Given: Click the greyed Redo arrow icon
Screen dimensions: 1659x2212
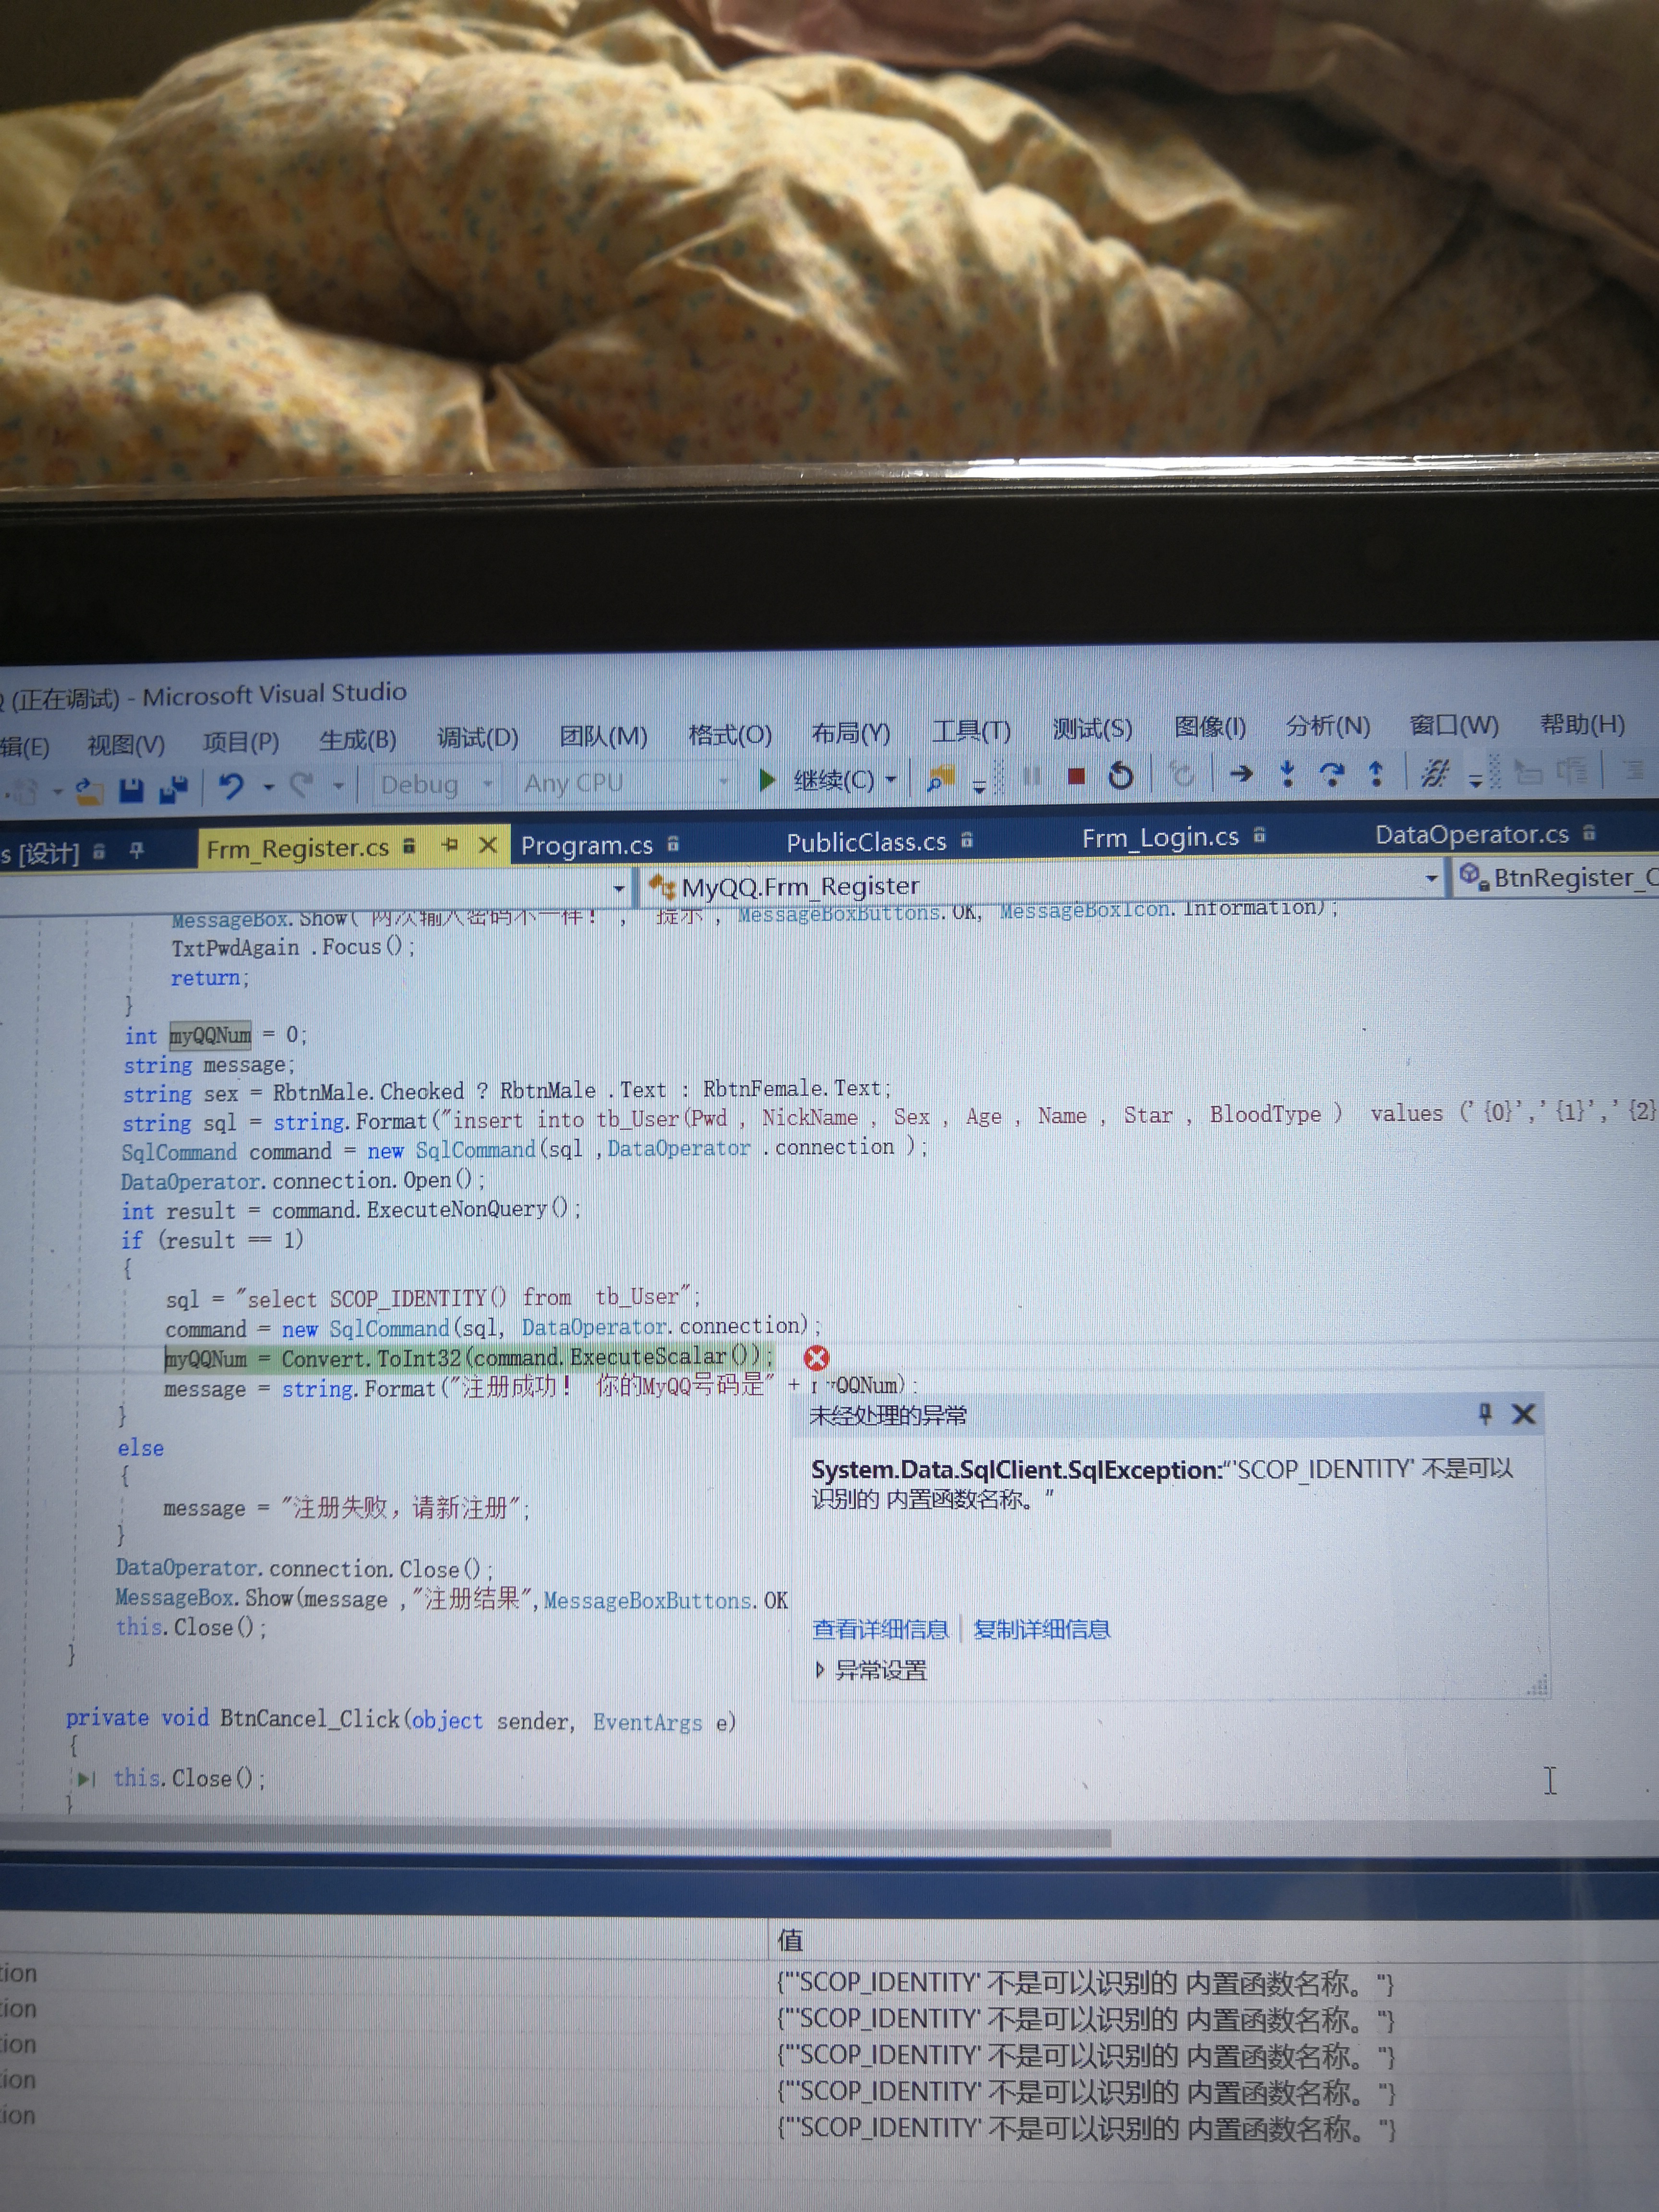Looking at the screenshot, I should pyautogui.click(x=301, y=786).
